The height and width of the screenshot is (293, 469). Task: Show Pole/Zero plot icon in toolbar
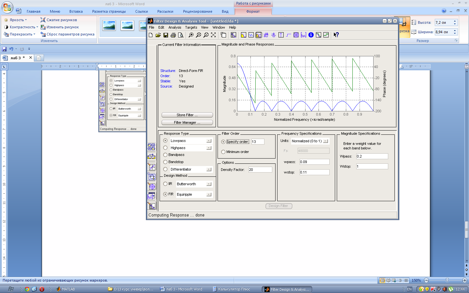point(296,35)
